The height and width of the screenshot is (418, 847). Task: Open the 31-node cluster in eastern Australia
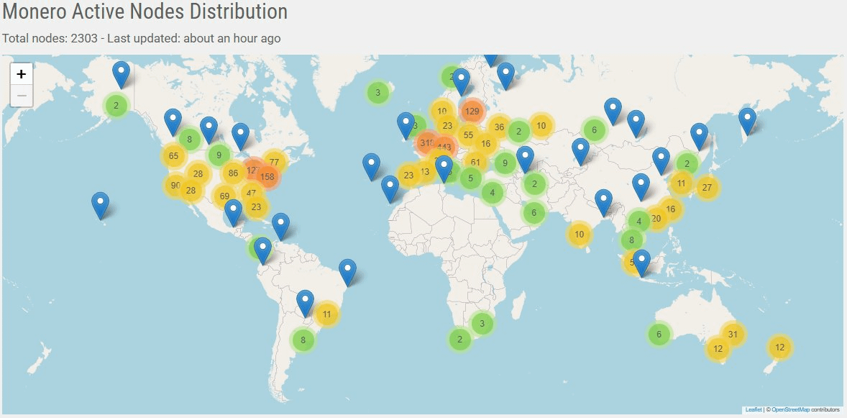(733, 333)
